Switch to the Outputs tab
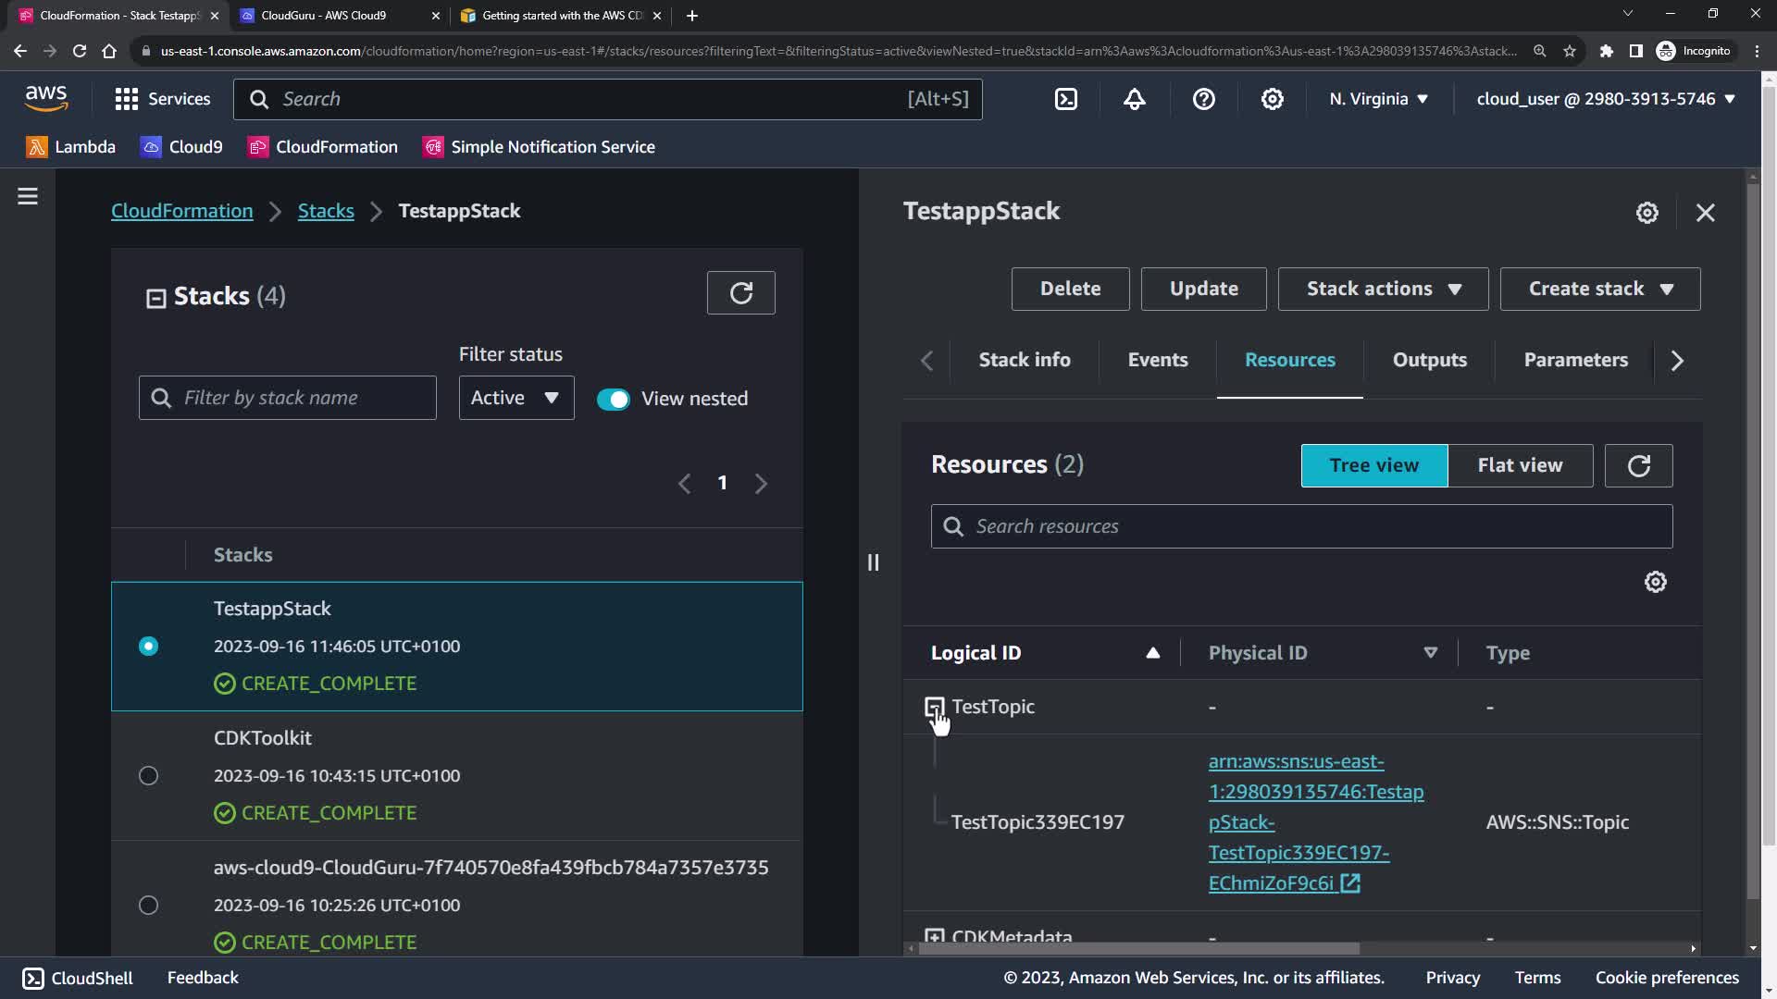1777x999 pixels. (1429, 360)
